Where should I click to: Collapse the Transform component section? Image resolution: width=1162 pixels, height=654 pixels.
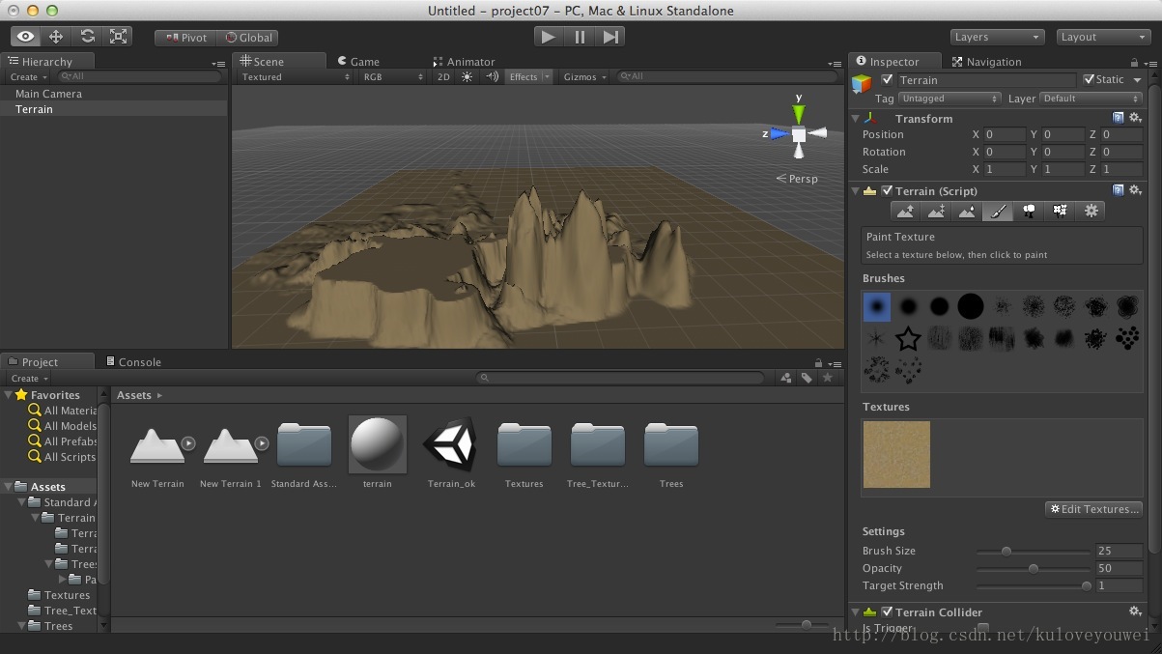[x=856, y=118]
